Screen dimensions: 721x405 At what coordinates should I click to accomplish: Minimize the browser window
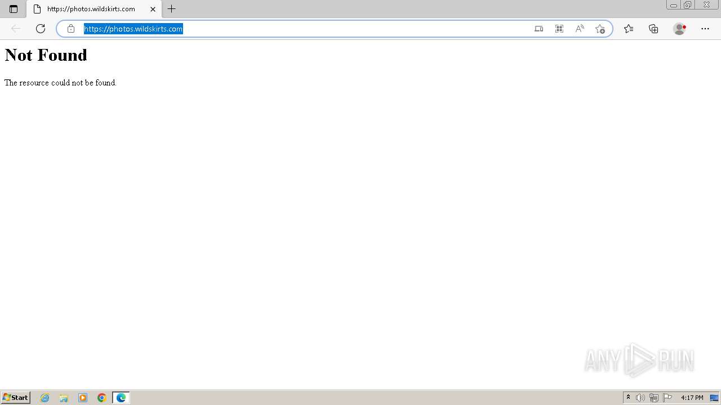point(674,5)
